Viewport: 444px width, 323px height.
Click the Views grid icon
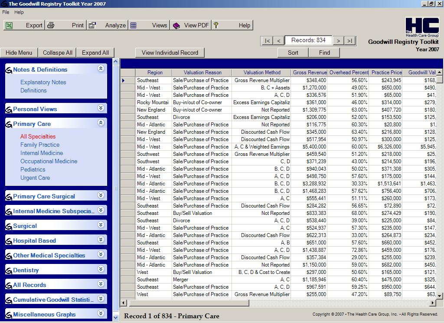134,26
